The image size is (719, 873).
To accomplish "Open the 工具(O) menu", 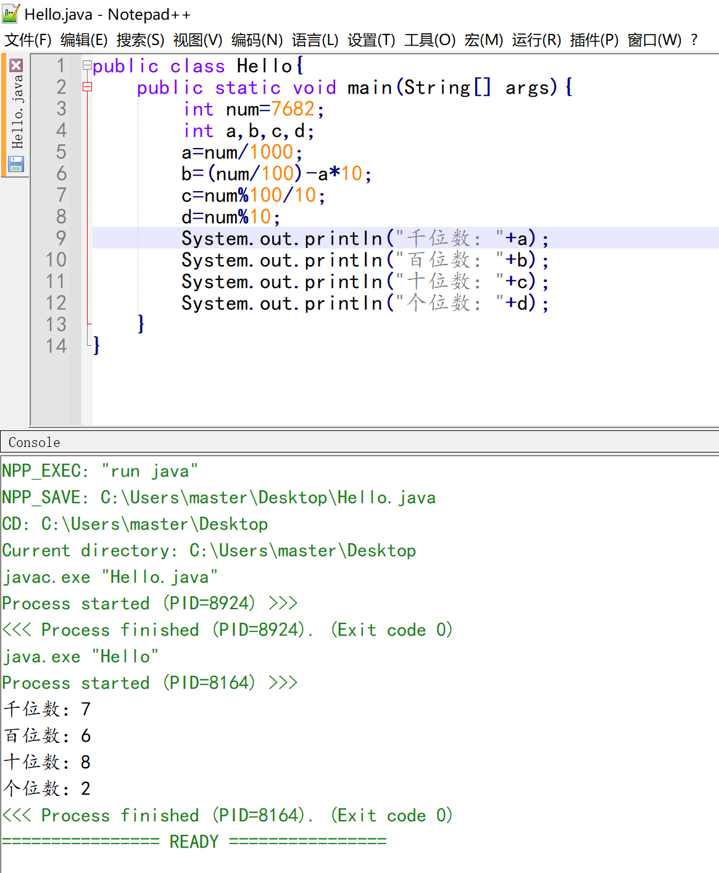I will (430, 40).
